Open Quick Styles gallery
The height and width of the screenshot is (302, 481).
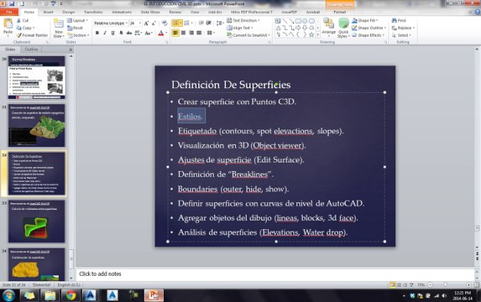pyautogui.click(x=343, y=28)
